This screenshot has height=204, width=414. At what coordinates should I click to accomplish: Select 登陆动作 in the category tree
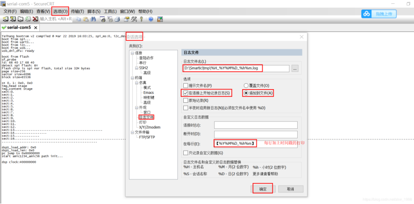click(x=146, y=58)
